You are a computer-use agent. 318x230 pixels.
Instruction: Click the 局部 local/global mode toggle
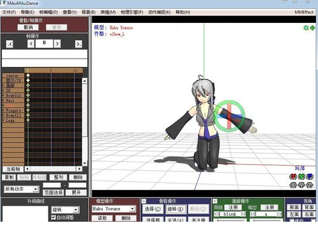pos(299,168)
